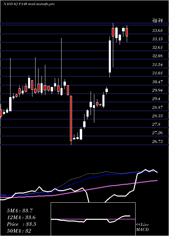
Task: Click the 29.4 price axis label
Action: pyautogui.click(x=156, y=99)
